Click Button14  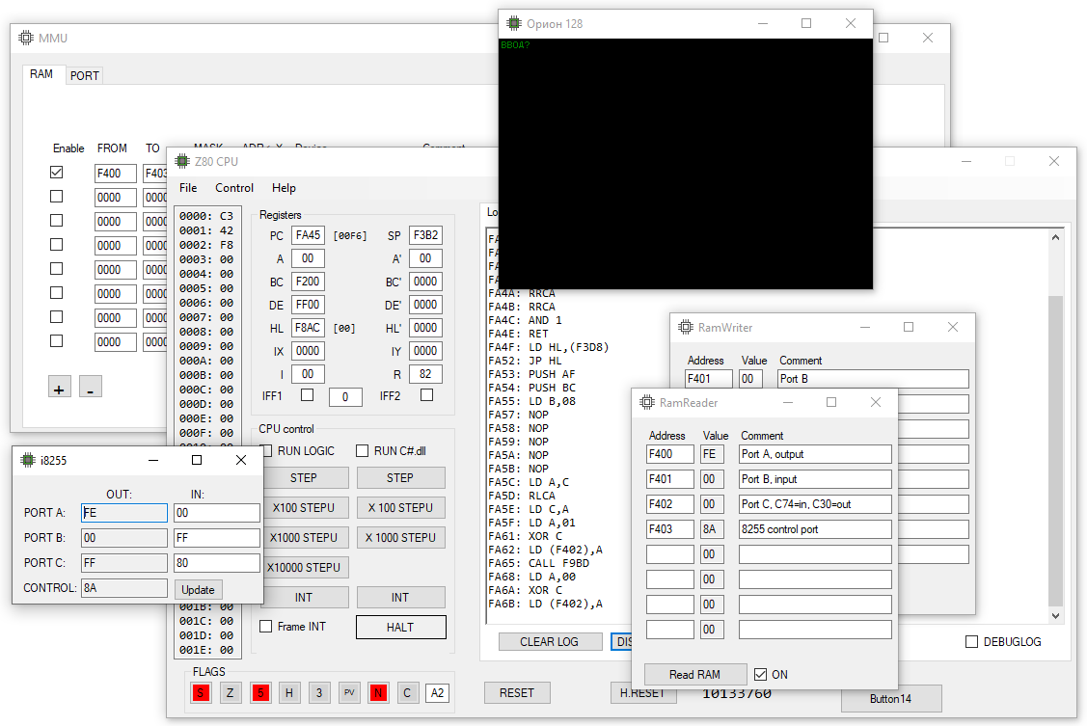coord(891,698)
